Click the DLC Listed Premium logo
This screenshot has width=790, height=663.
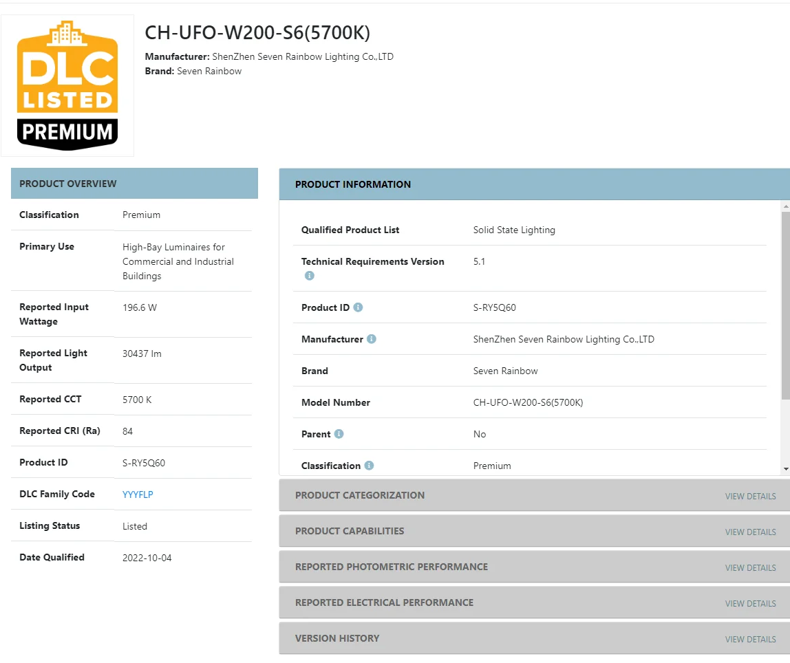[67, 85]
